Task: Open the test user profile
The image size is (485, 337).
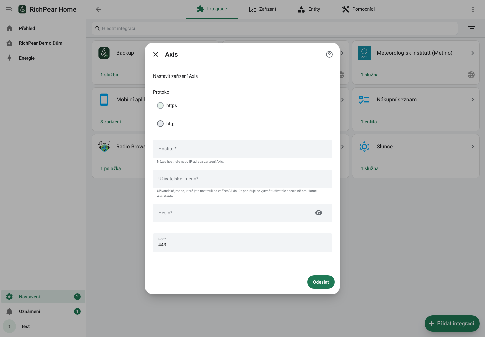Action: [x=43, y=326]
